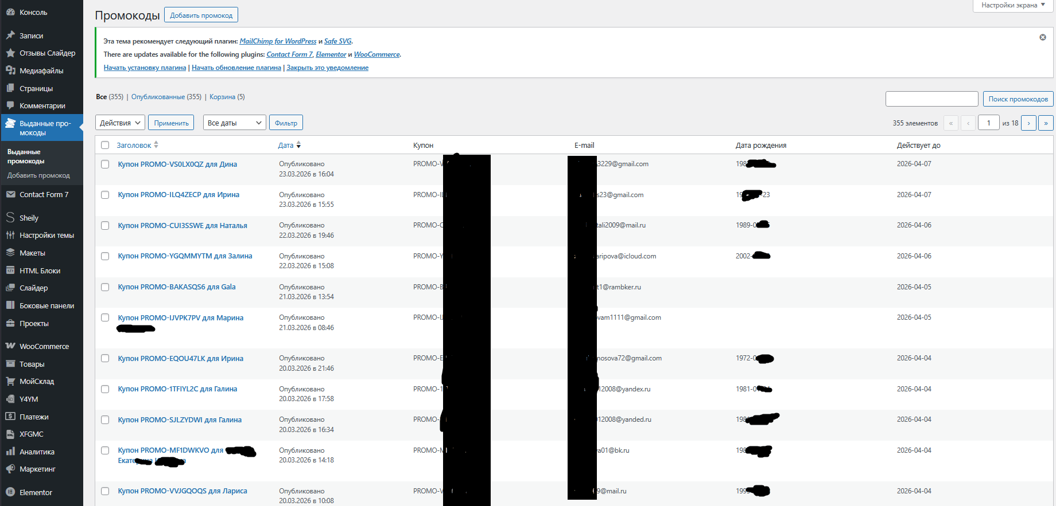Toggle the select-all checkbox in table header
The width and height of the screenshot is (1056, 506).
105,145
